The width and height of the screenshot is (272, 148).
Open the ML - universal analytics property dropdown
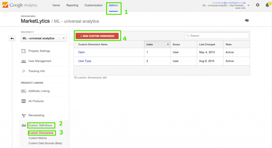[44, 38]
